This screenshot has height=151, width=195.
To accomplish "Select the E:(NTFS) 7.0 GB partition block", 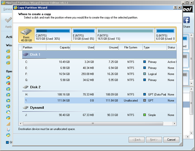I will [84, 34].
